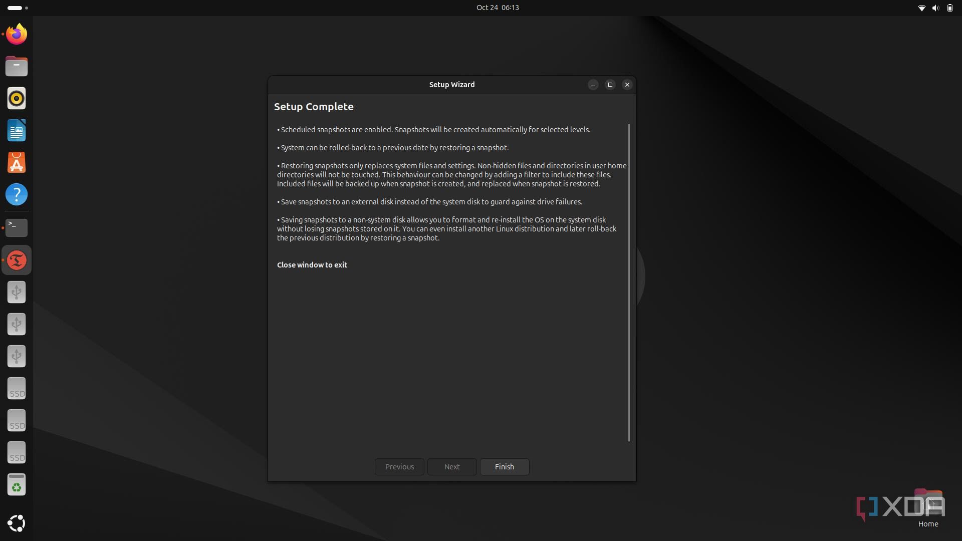Close the Setup Wizard window
This screenshot has height=541, width=962.
click(627, 85)
